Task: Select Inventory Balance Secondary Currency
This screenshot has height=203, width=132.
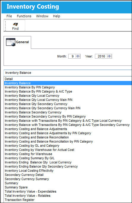Action: 68,112
